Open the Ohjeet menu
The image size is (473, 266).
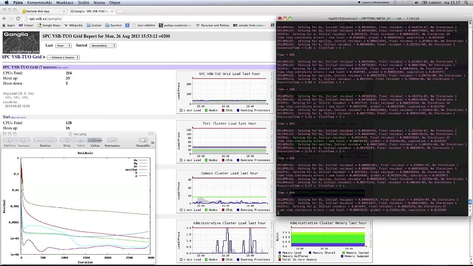[x=115, y=3]
